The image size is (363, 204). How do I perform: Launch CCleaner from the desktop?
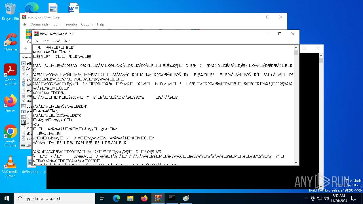10,42
